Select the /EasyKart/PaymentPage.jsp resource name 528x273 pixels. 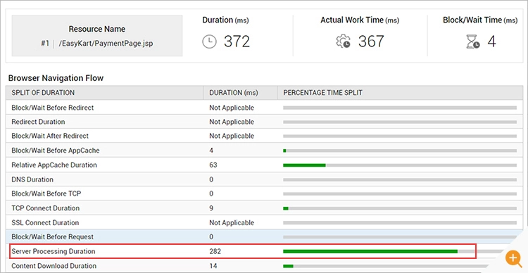[x=106, y=44]
